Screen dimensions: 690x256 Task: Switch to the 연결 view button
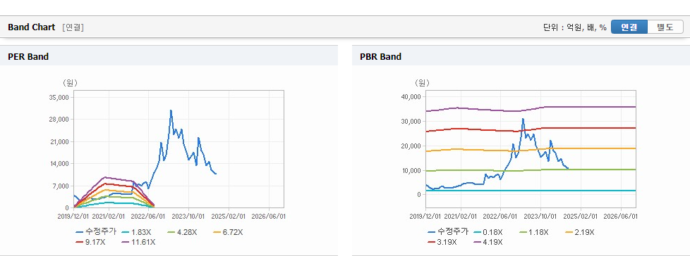[629, 27]
